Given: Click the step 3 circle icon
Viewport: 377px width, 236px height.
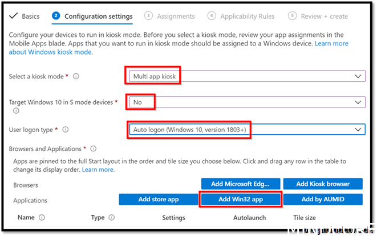Looking at the screenshot, I should 148,16.
